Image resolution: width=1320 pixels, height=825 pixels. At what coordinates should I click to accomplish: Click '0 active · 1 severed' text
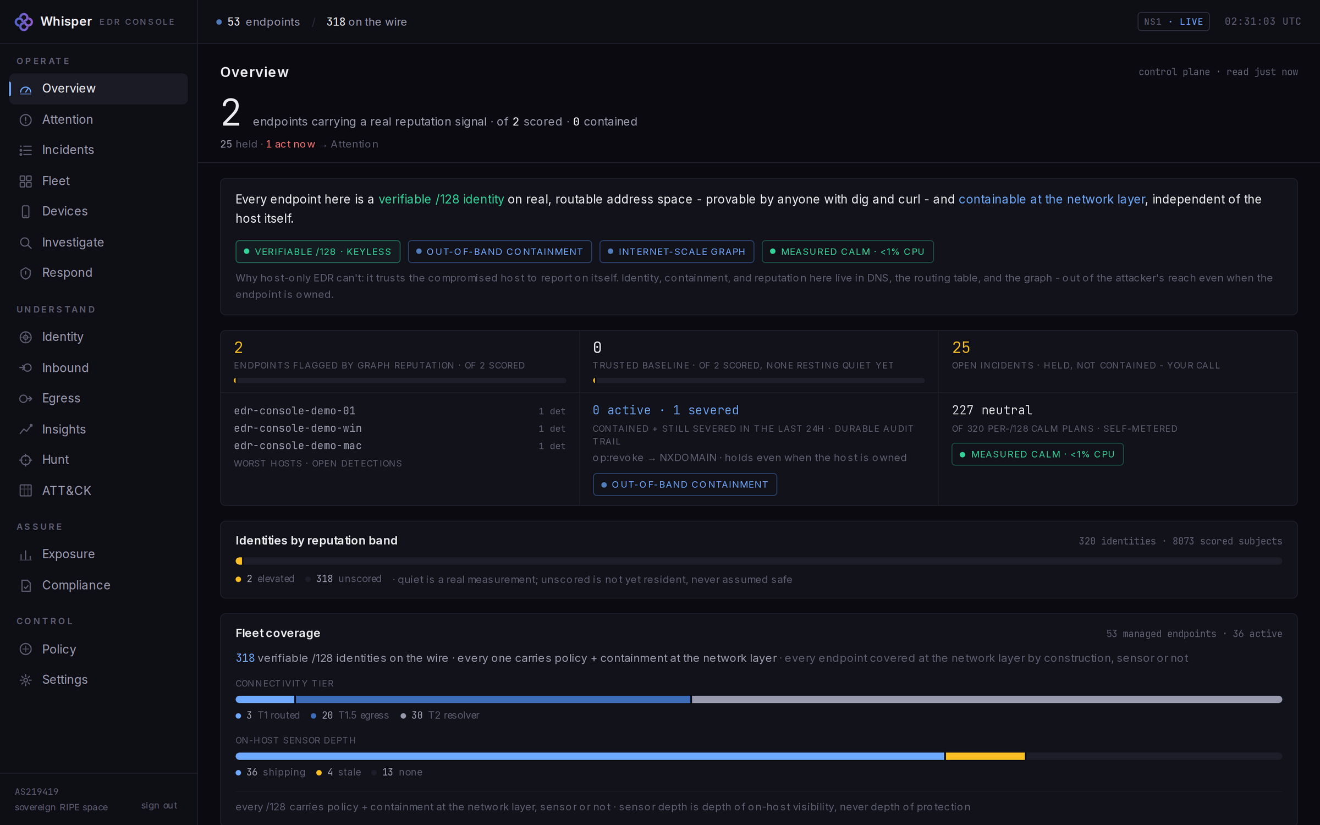(665, 410)
